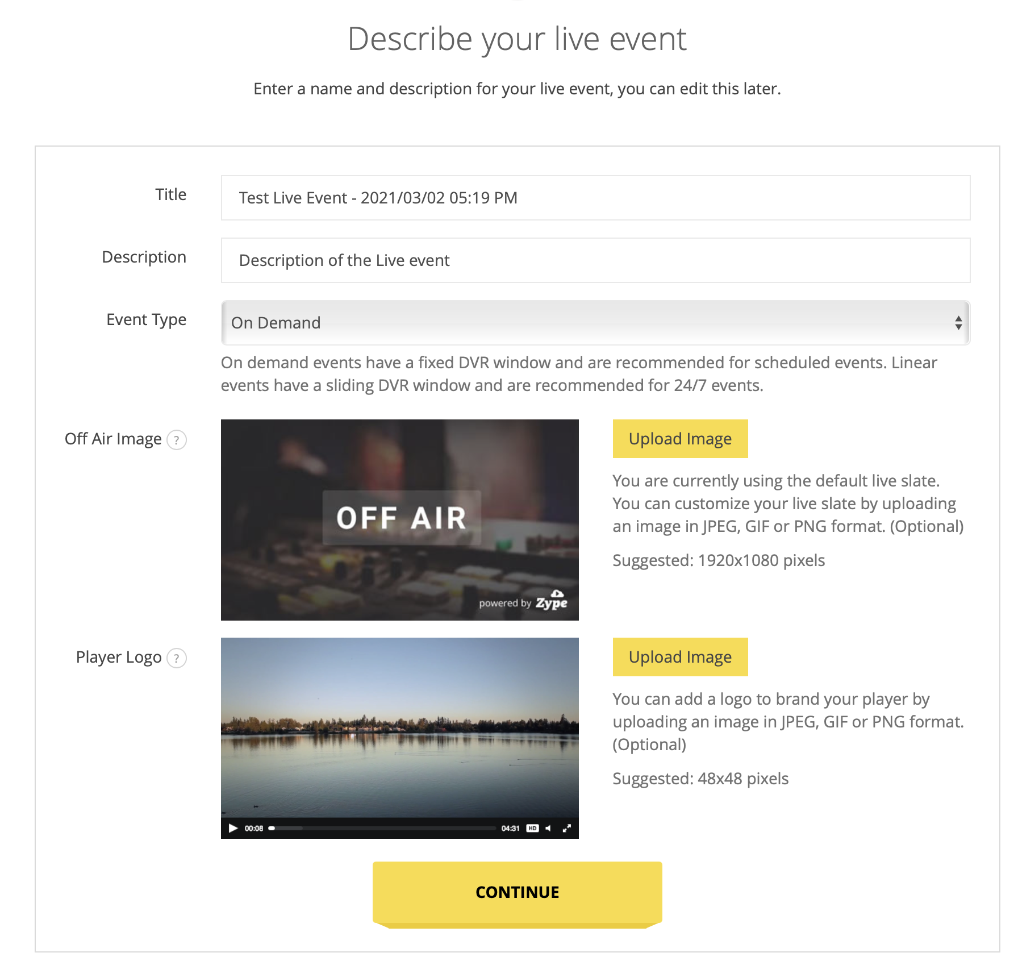Click the 'Describe your live event' heading

pyautogui.click(x=517, y=39)
